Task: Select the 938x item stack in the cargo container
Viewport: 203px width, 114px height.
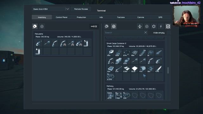Action: coord(127,69)
